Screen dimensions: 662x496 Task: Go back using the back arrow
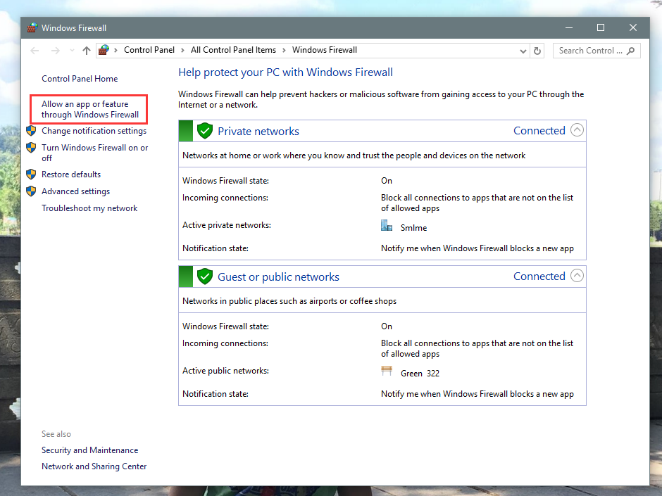[35, 51]
